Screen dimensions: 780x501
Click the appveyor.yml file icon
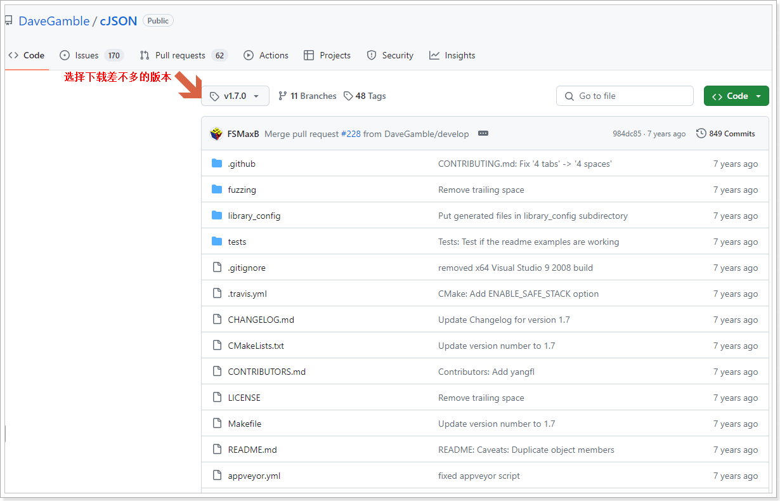coord(217,476)
